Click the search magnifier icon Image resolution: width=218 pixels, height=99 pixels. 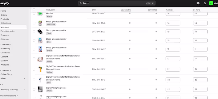[x=81, y=3]
